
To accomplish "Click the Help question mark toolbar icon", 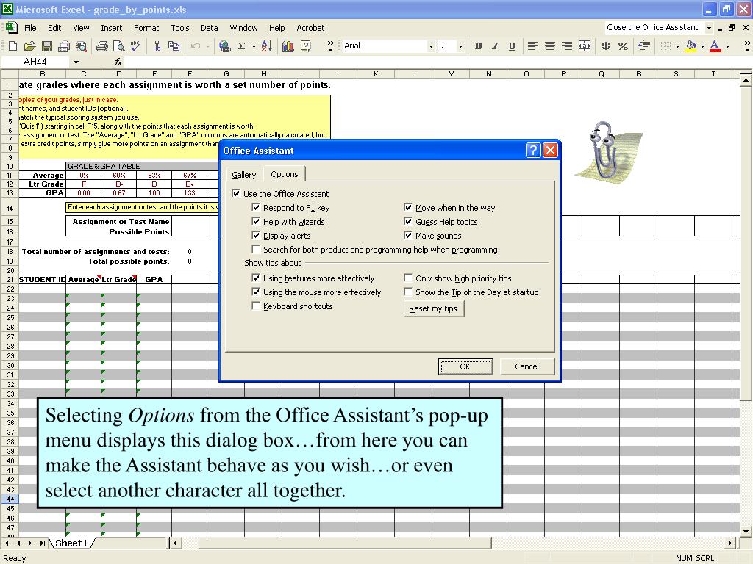I will [x=305, y=46].
